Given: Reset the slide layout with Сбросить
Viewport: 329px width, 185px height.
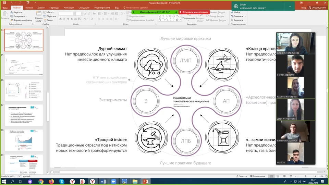Looking at the screenshot, I should [x=50, y=16].
